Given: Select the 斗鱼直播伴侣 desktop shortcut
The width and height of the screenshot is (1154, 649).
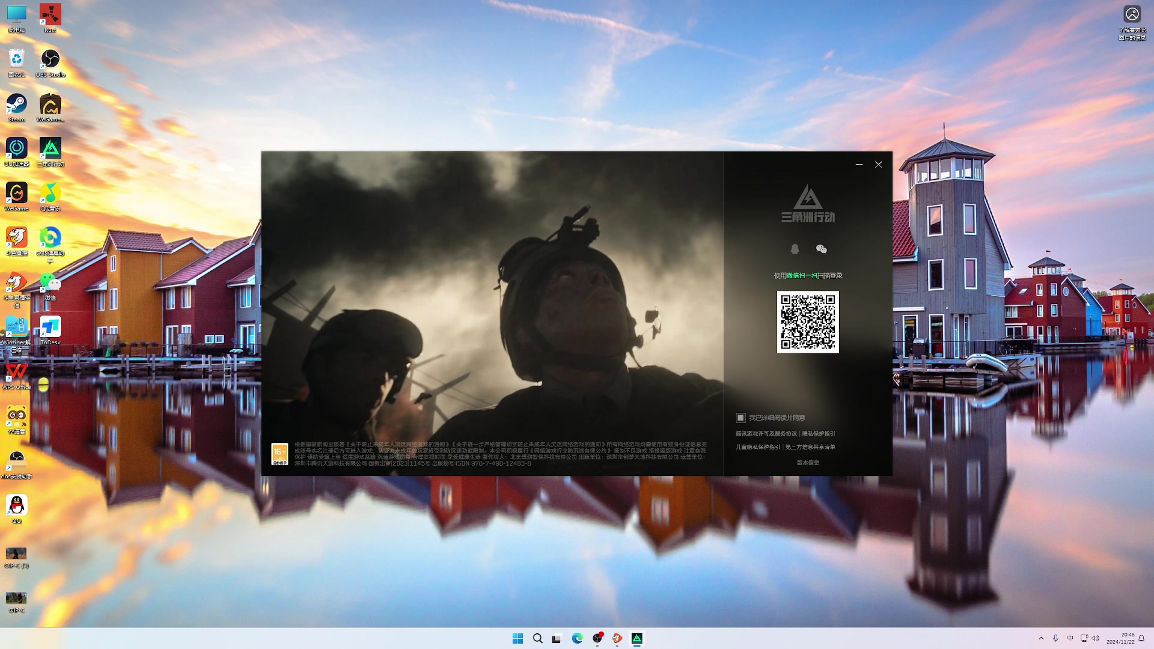Looking at the screenshot, I should 17,290.
